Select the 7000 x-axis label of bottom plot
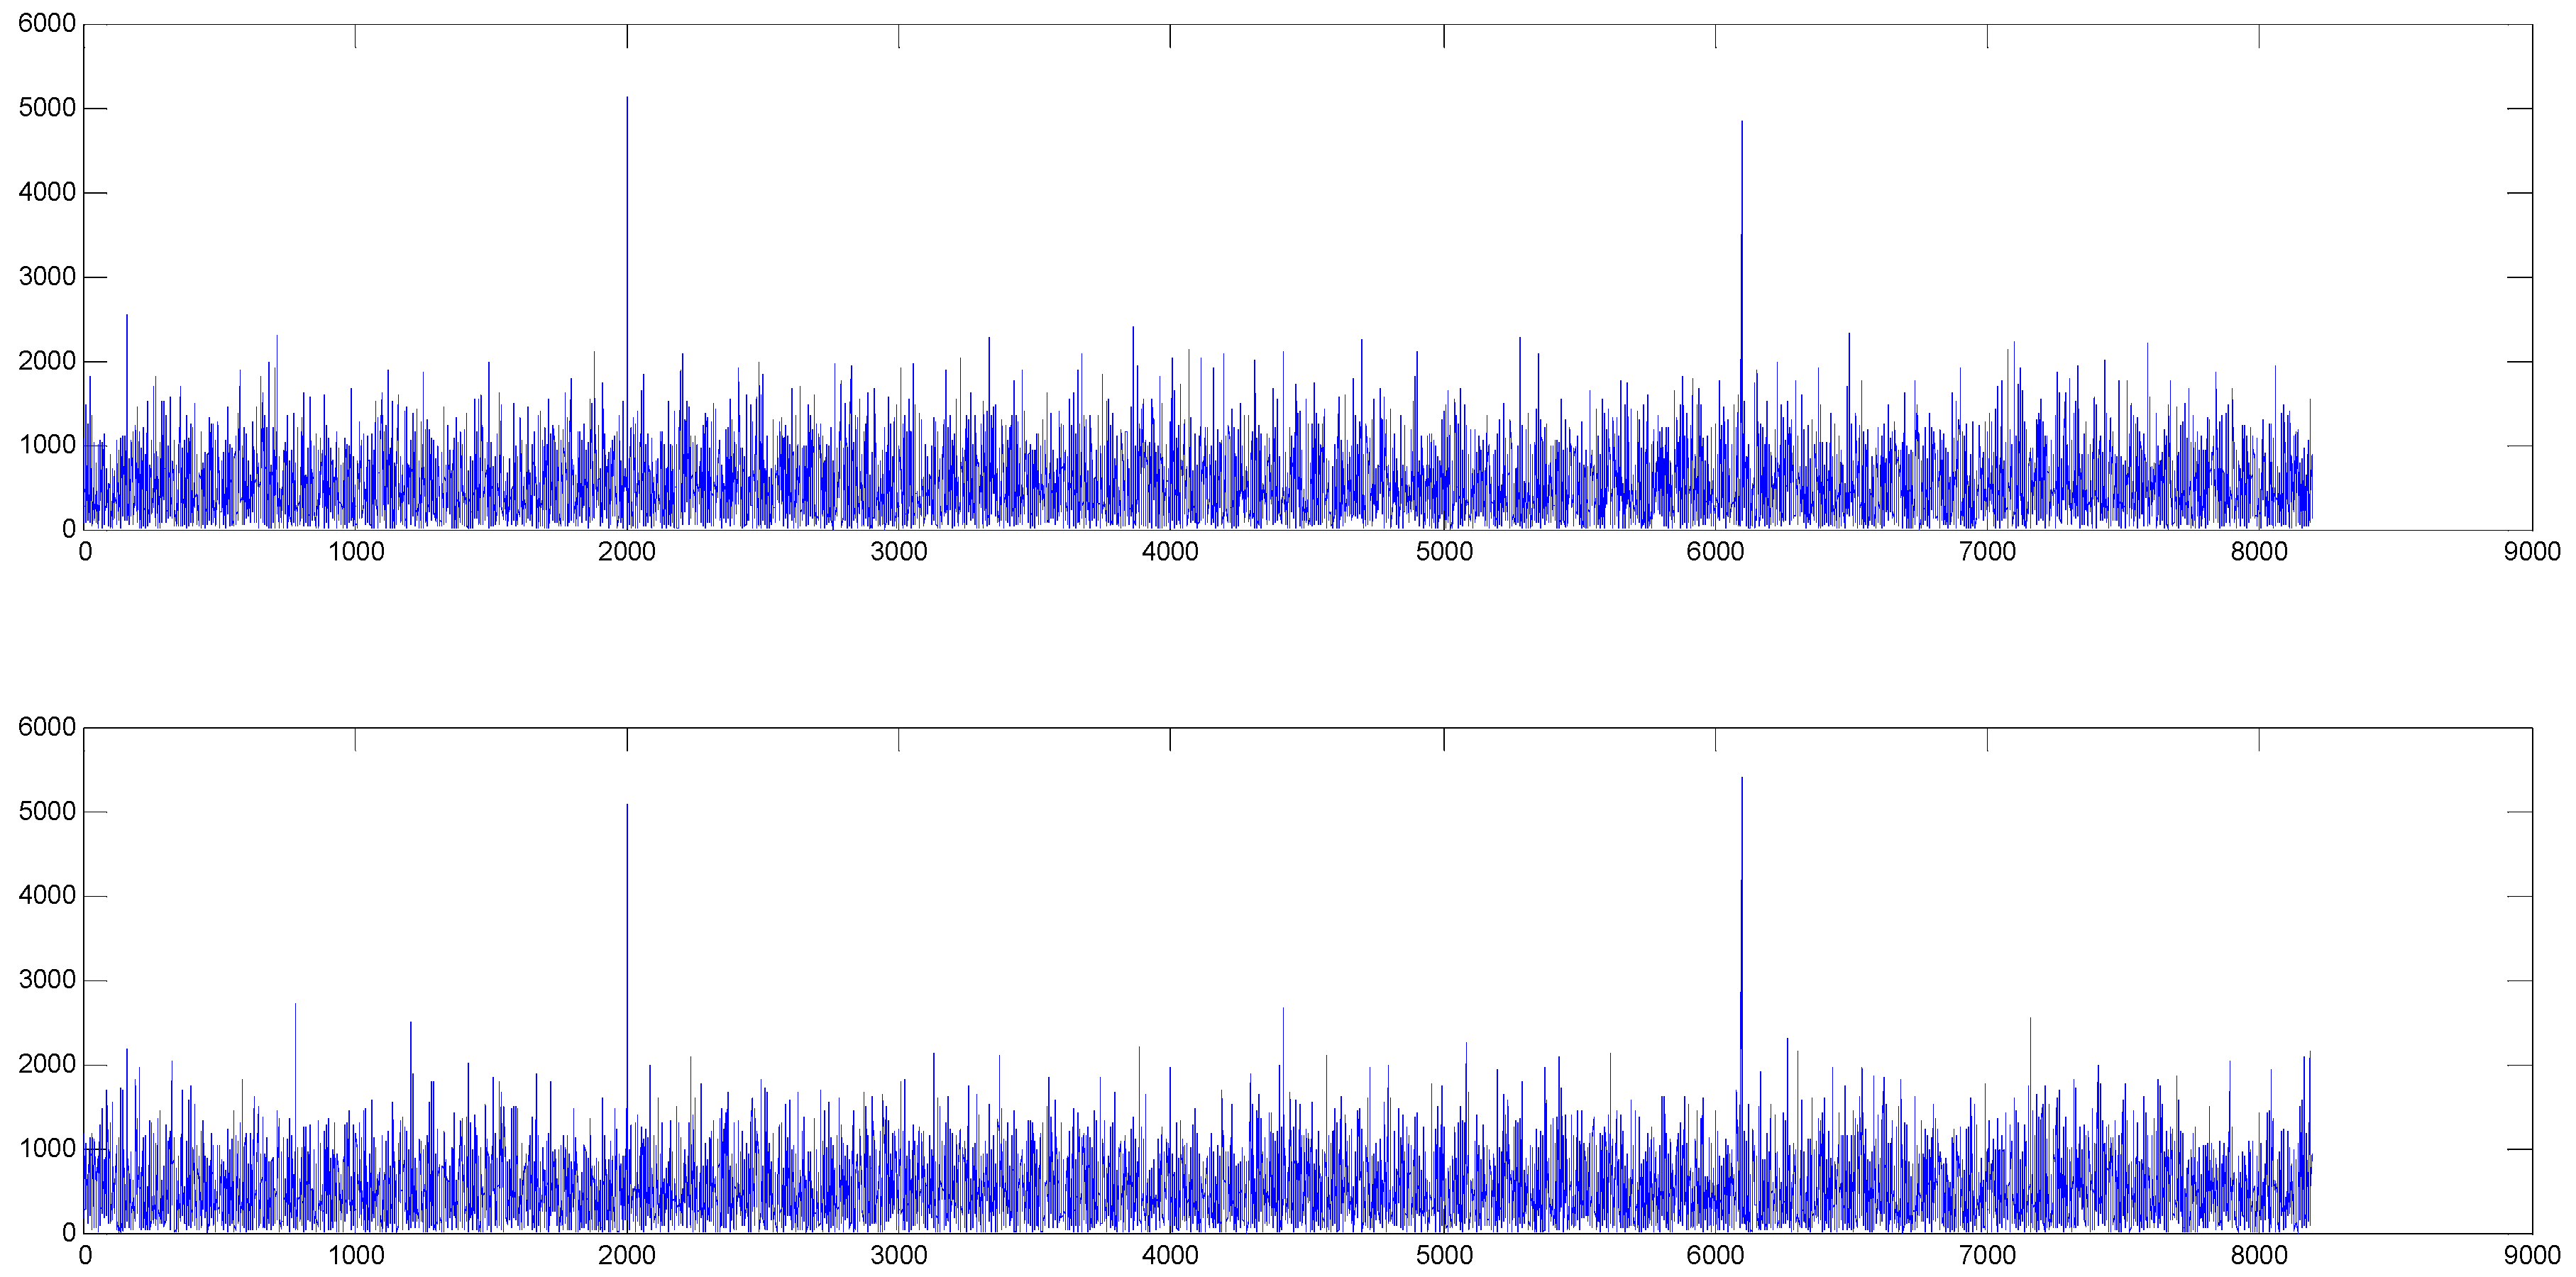The image size is (2576, 1277). click(1986, 1255)
